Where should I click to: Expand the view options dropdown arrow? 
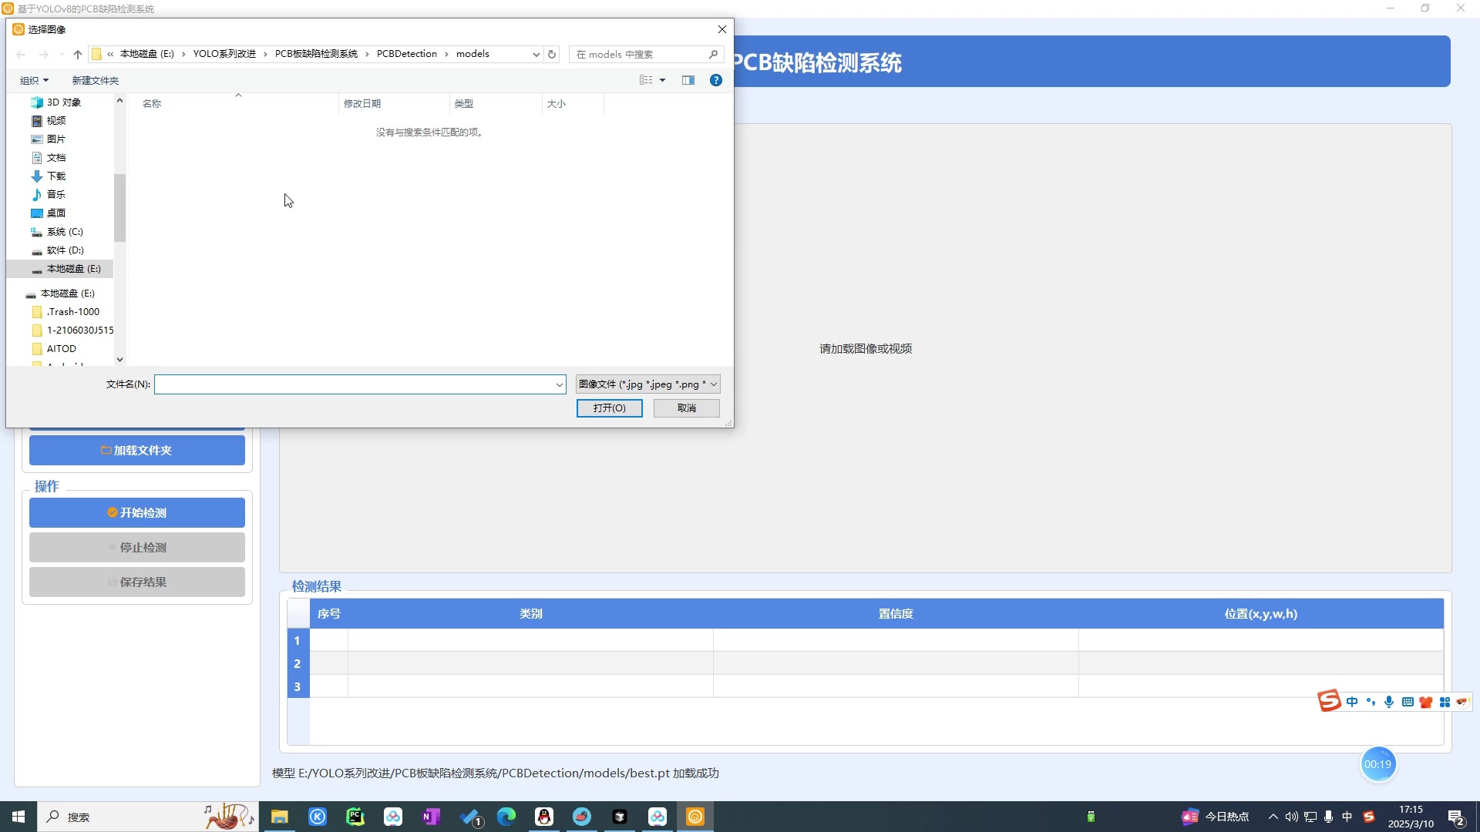point(662,80)
